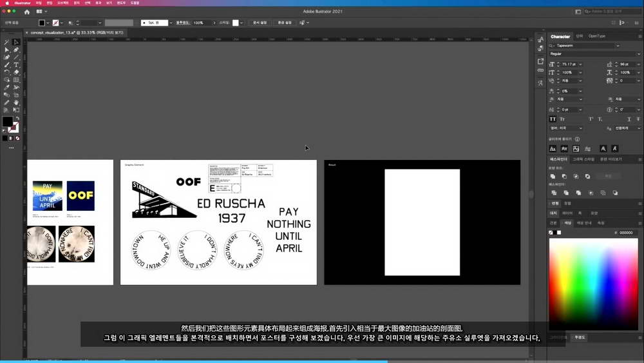This screenshot has width=644, height=363.
Task: Select the white poster artboard rectangle
Action: [x=422, y=222]
